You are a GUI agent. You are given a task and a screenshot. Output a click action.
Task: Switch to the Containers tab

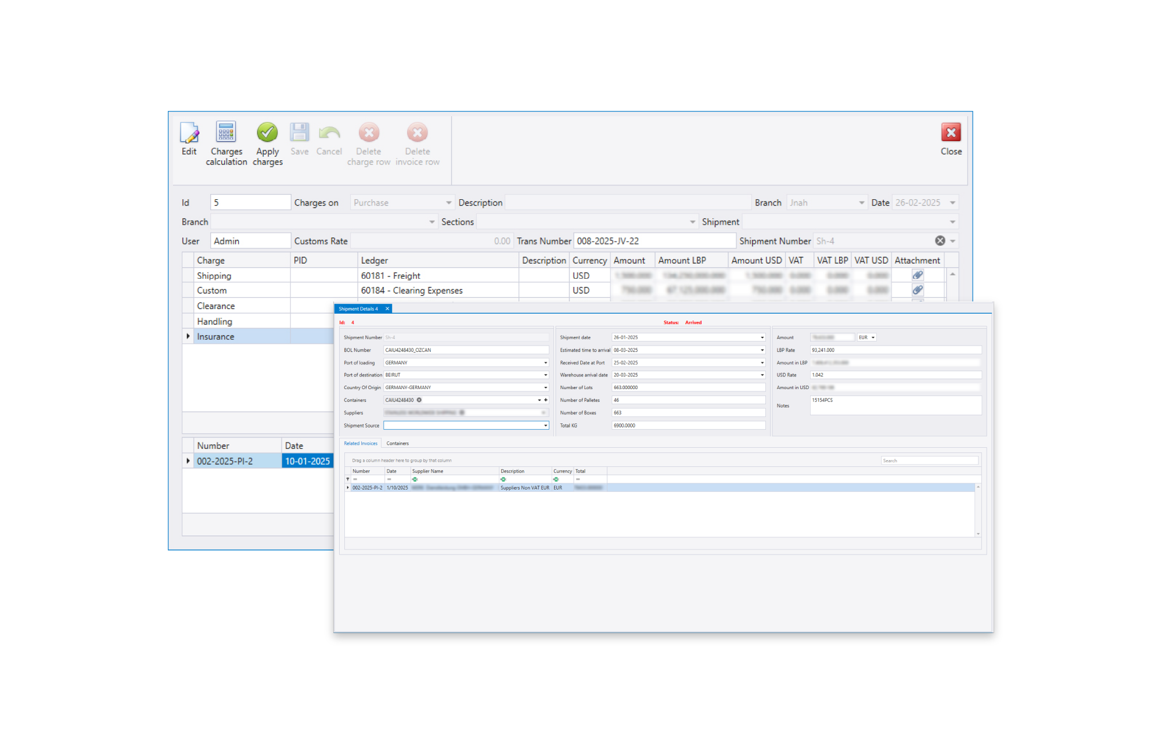(398, 444)
